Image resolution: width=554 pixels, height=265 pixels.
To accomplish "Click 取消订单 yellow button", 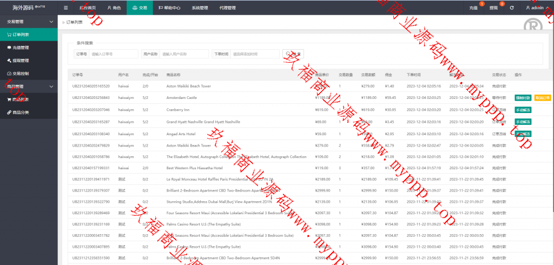I will tap(543, 98).
